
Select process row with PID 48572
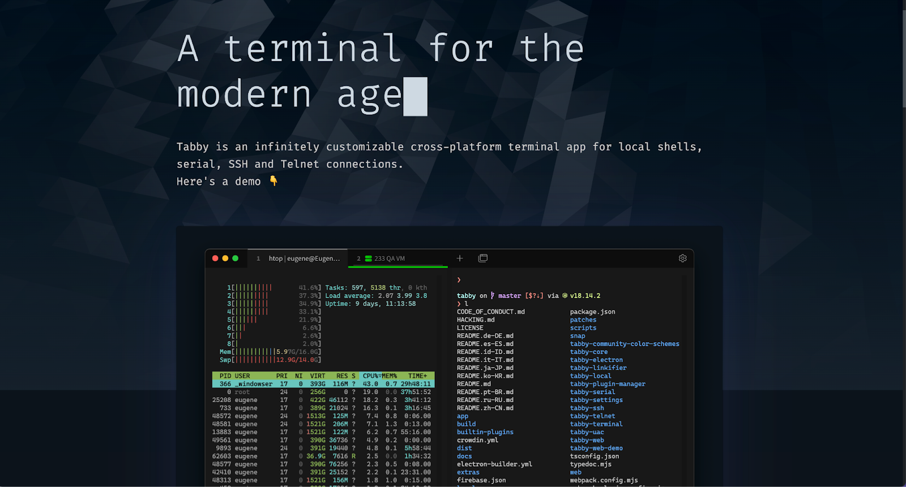323,416
